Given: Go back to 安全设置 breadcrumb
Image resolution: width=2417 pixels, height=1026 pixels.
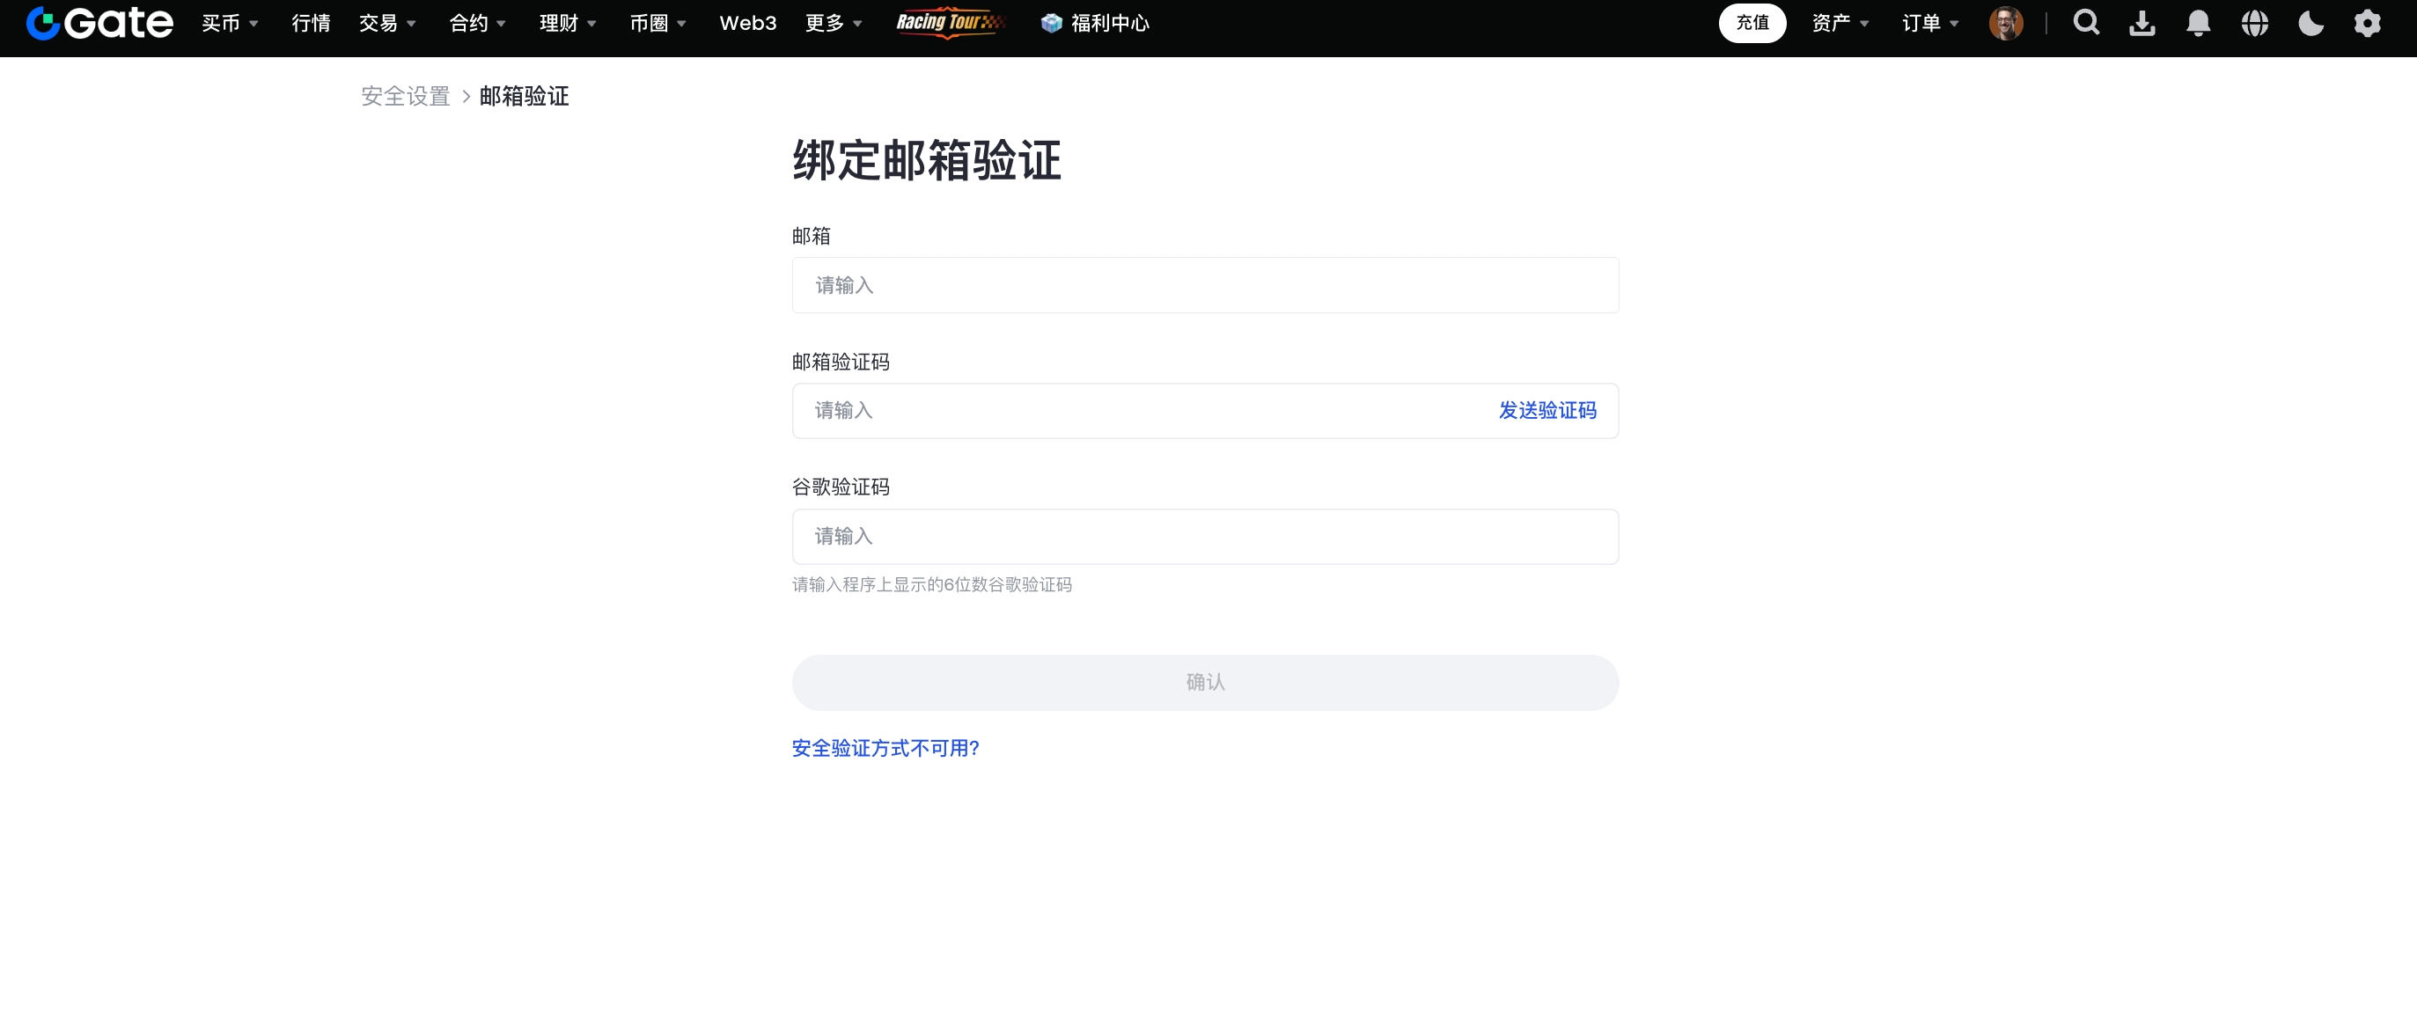Looking at the screenshot, I should [x=406, y=96].
